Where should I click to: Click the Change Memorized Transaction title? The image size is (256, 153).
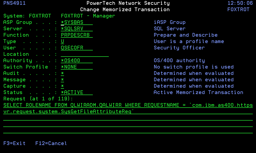click(125, 10)
